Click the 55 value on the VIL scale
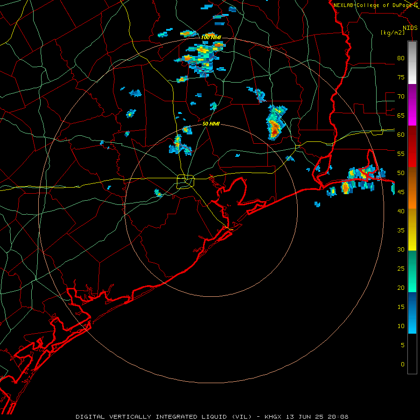420x420 pixels. click(x=401, y=154)
